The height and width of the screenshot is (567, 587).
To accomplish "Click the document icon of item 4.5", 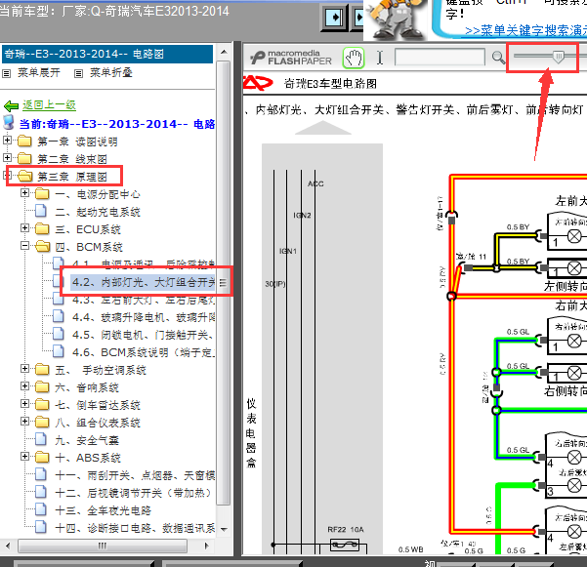I will (58, 335).
